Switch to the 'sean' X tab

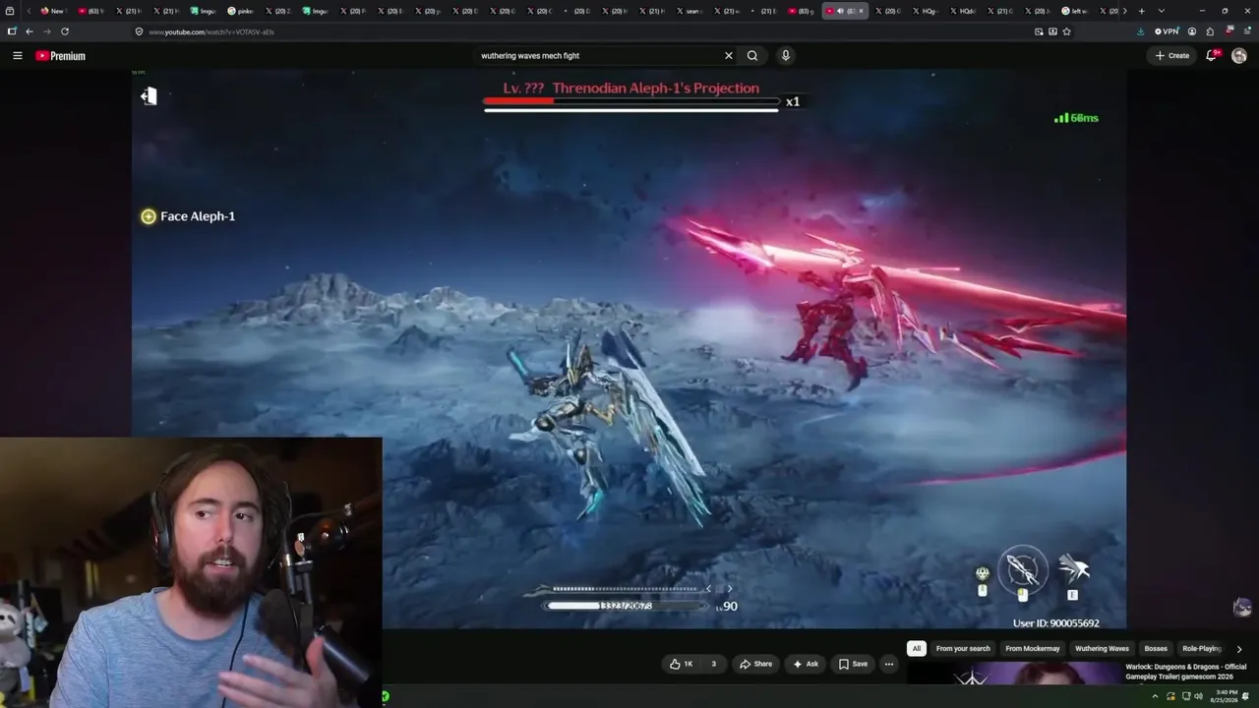(691, 11)
